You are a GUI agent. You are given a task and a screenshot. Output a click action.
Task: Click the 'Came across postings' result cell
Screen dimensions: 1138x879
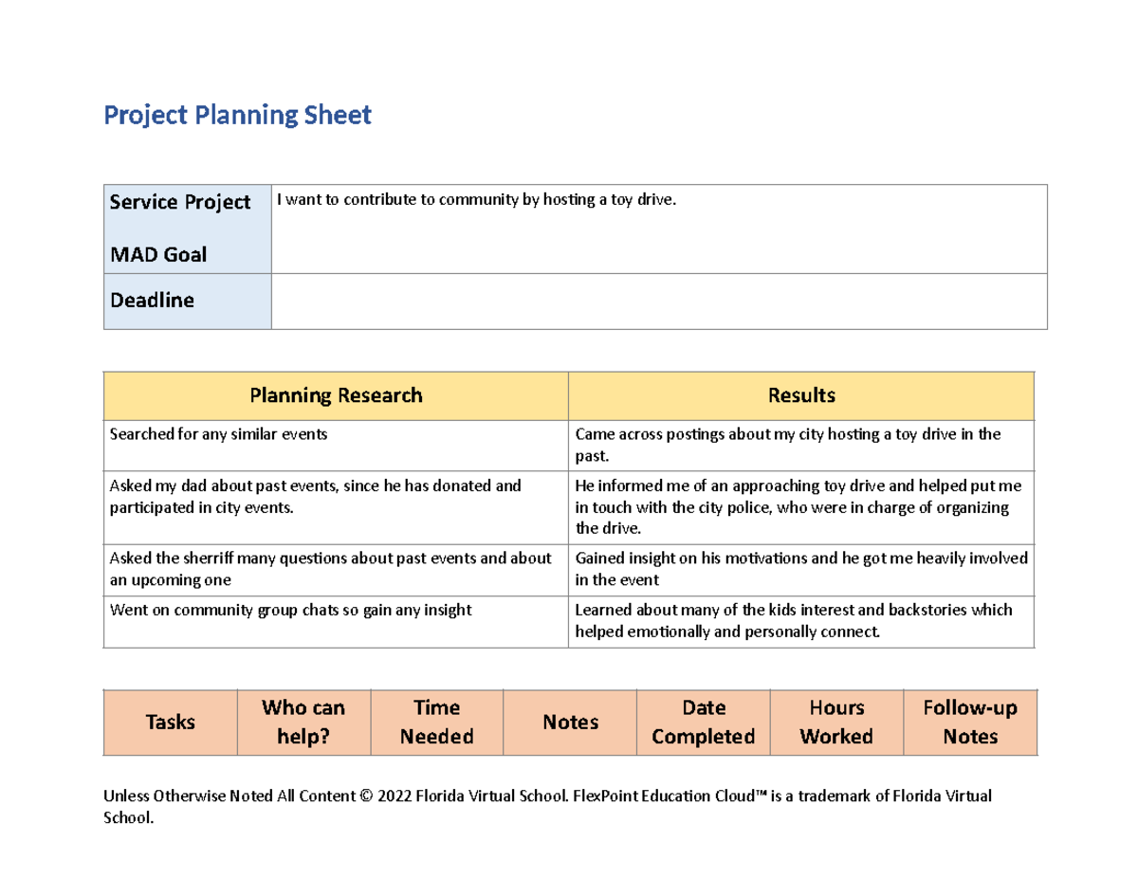pos(801,446)
